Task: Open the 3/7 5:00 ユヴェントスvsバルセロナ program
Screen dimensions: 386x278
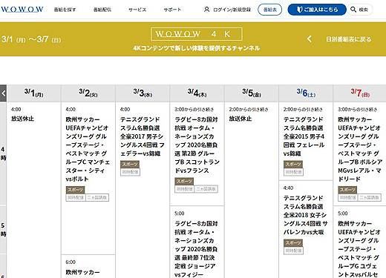Action: click(x=359, y=249)
